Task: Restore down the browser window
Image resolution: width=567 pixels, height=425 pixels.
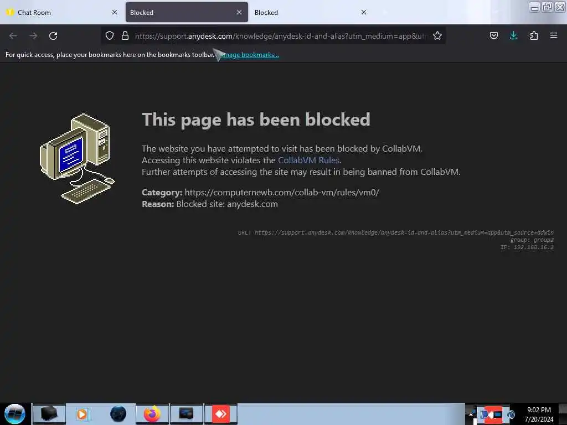Action: click(547, 7)
